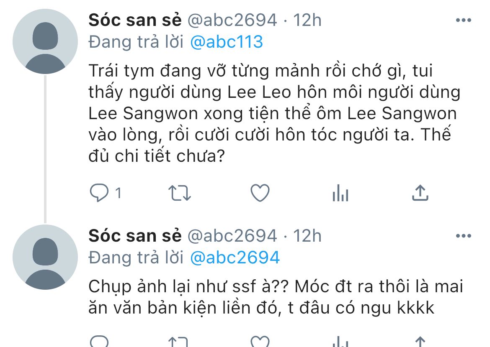Reply to the first tweet by Sóc san sẻ
Image resolution: width=490 pixels, height=347 pixels.
pyautogui.click(x=99, y=193)
